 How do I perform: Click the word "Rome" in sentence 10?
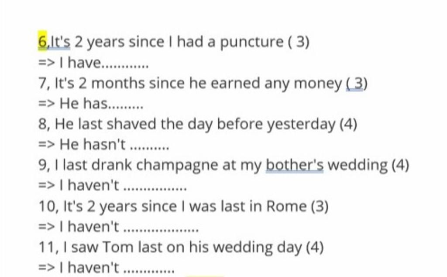point(286,206)
